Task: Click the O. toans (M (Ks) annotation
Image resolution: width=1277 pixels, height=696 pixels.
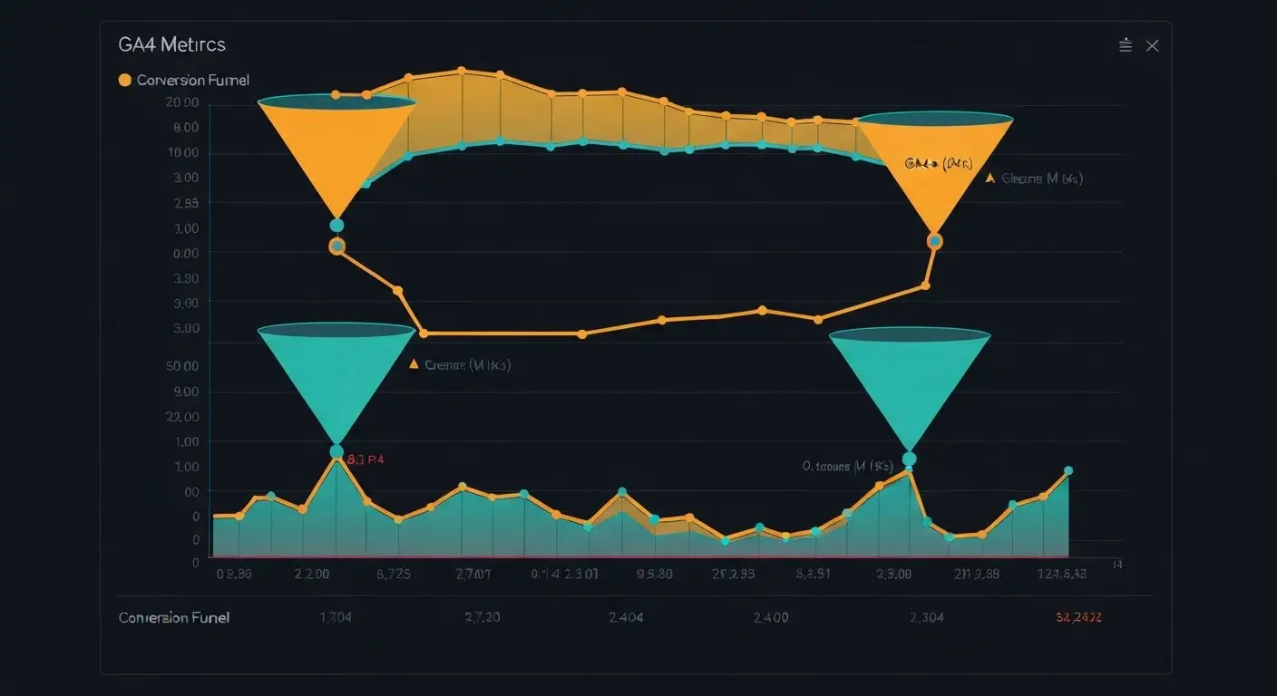Action: (x=848, y=467)
